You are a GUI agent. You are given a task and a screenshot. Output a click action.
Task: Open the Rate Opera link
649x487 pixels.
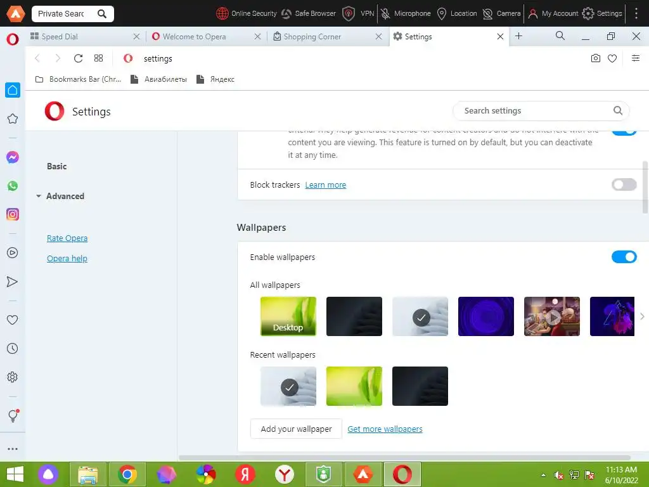pyautogui.click(x=67, y=238)
